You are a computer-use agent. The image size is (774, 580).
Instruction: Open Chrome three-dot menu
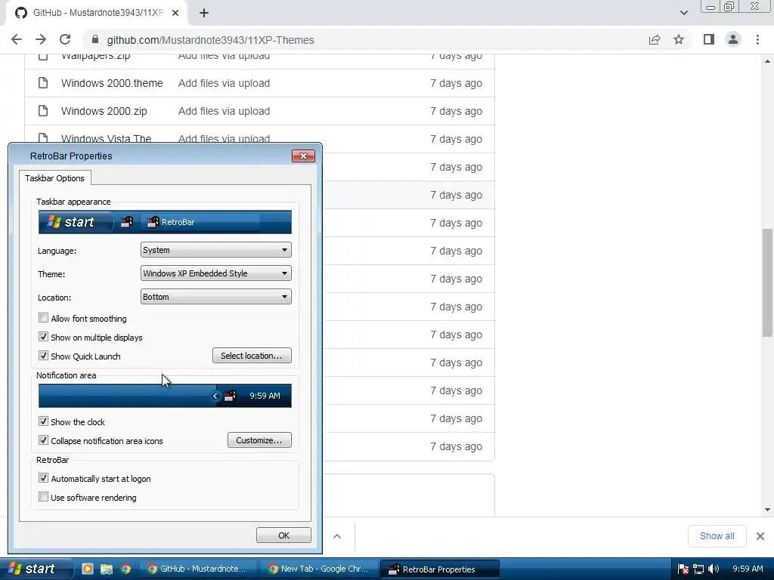757,39
